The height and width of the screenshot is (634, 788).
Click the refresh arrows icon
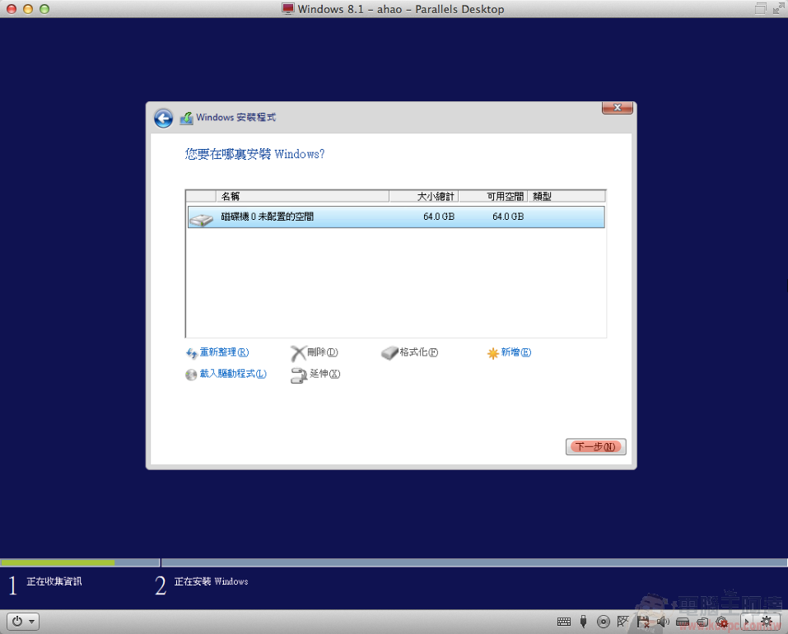192,353
